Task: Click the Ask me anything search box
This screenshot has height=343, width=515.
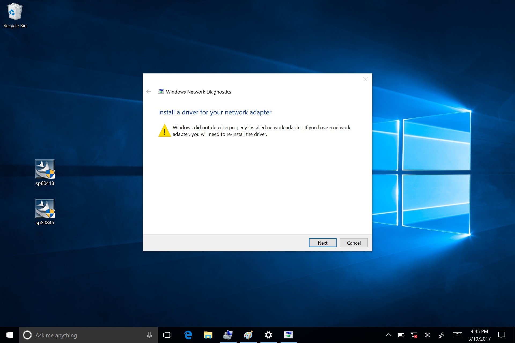Action: (x=89, y=335)
